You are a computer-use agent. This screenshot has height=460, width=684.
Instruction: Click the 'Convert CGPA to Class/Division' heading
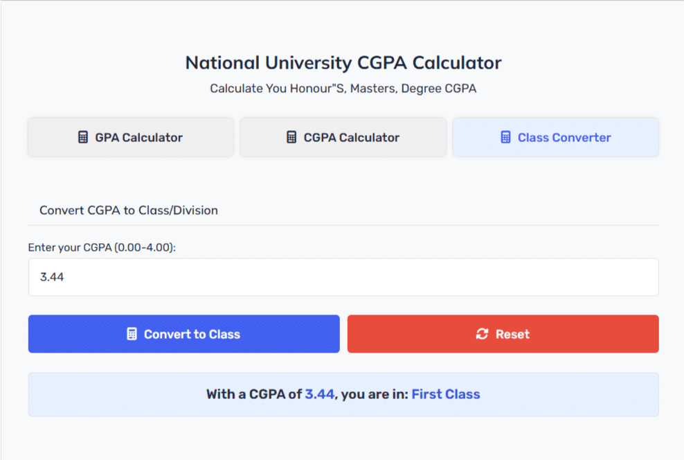tap(129, 211)
